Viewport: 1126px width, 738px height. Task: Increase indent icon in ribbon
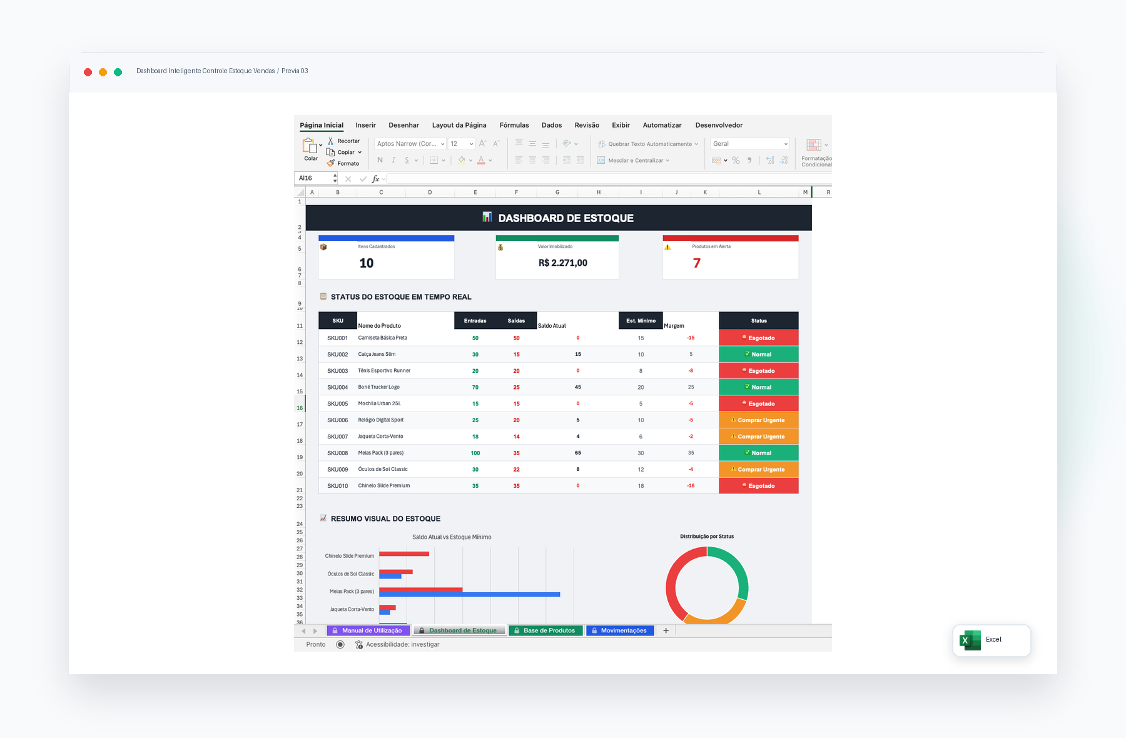(580, 160)
